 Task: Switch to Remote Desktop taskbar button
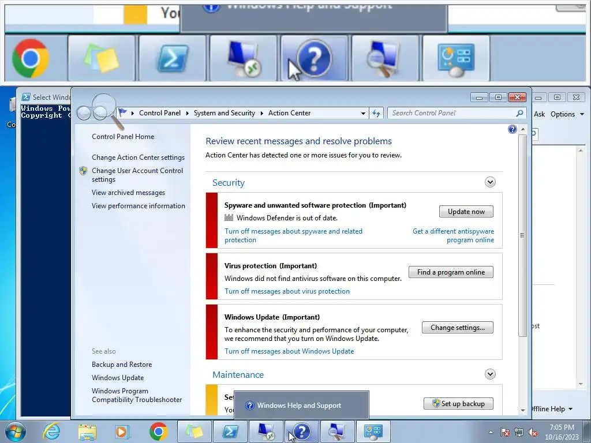tap(265, 431)
